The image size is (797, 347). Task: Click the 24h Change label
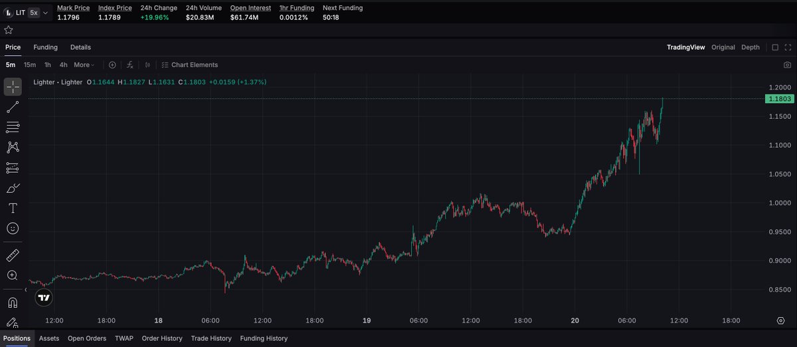click(x=159, y=8)
